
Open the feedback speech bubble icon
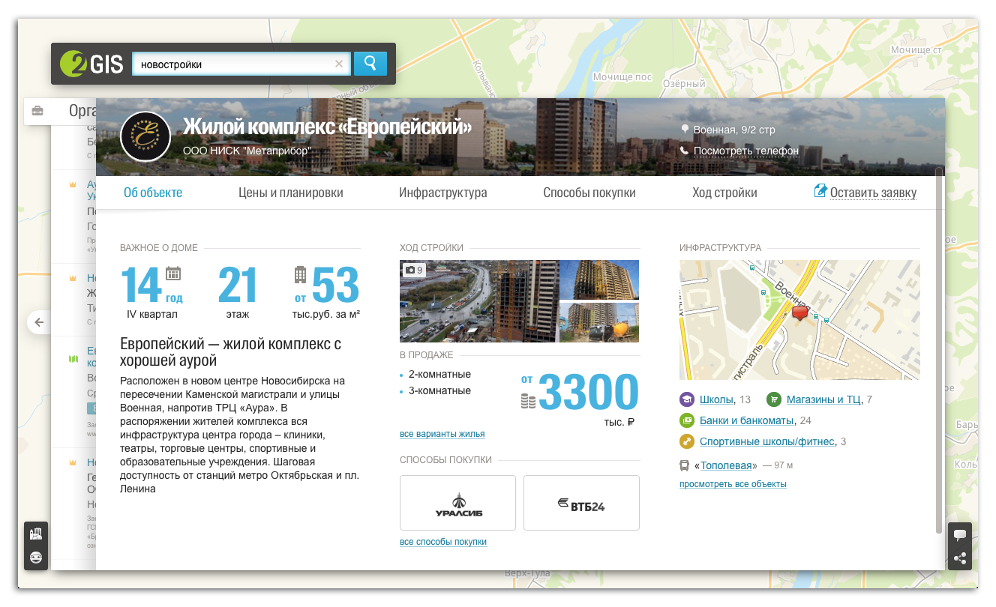(x=959, y=534)
